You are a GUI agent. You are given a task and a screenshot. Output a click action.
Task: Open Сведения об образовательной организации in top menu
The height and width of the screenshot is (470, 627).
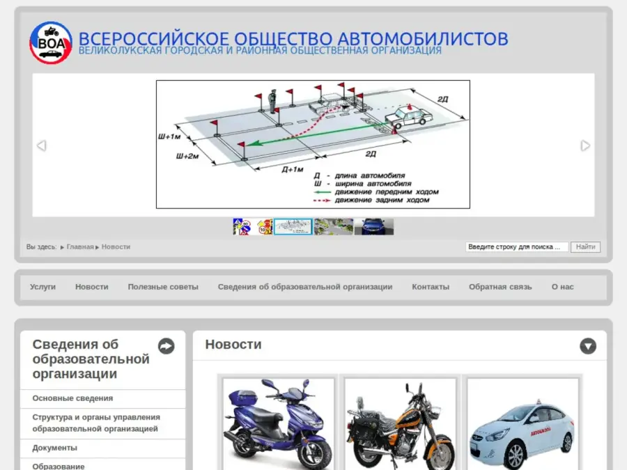305,287
